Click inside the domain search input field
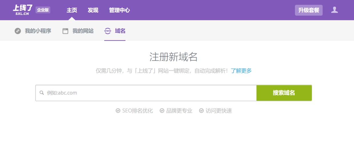This screenshot has height=168, width=354. point(143,93)
